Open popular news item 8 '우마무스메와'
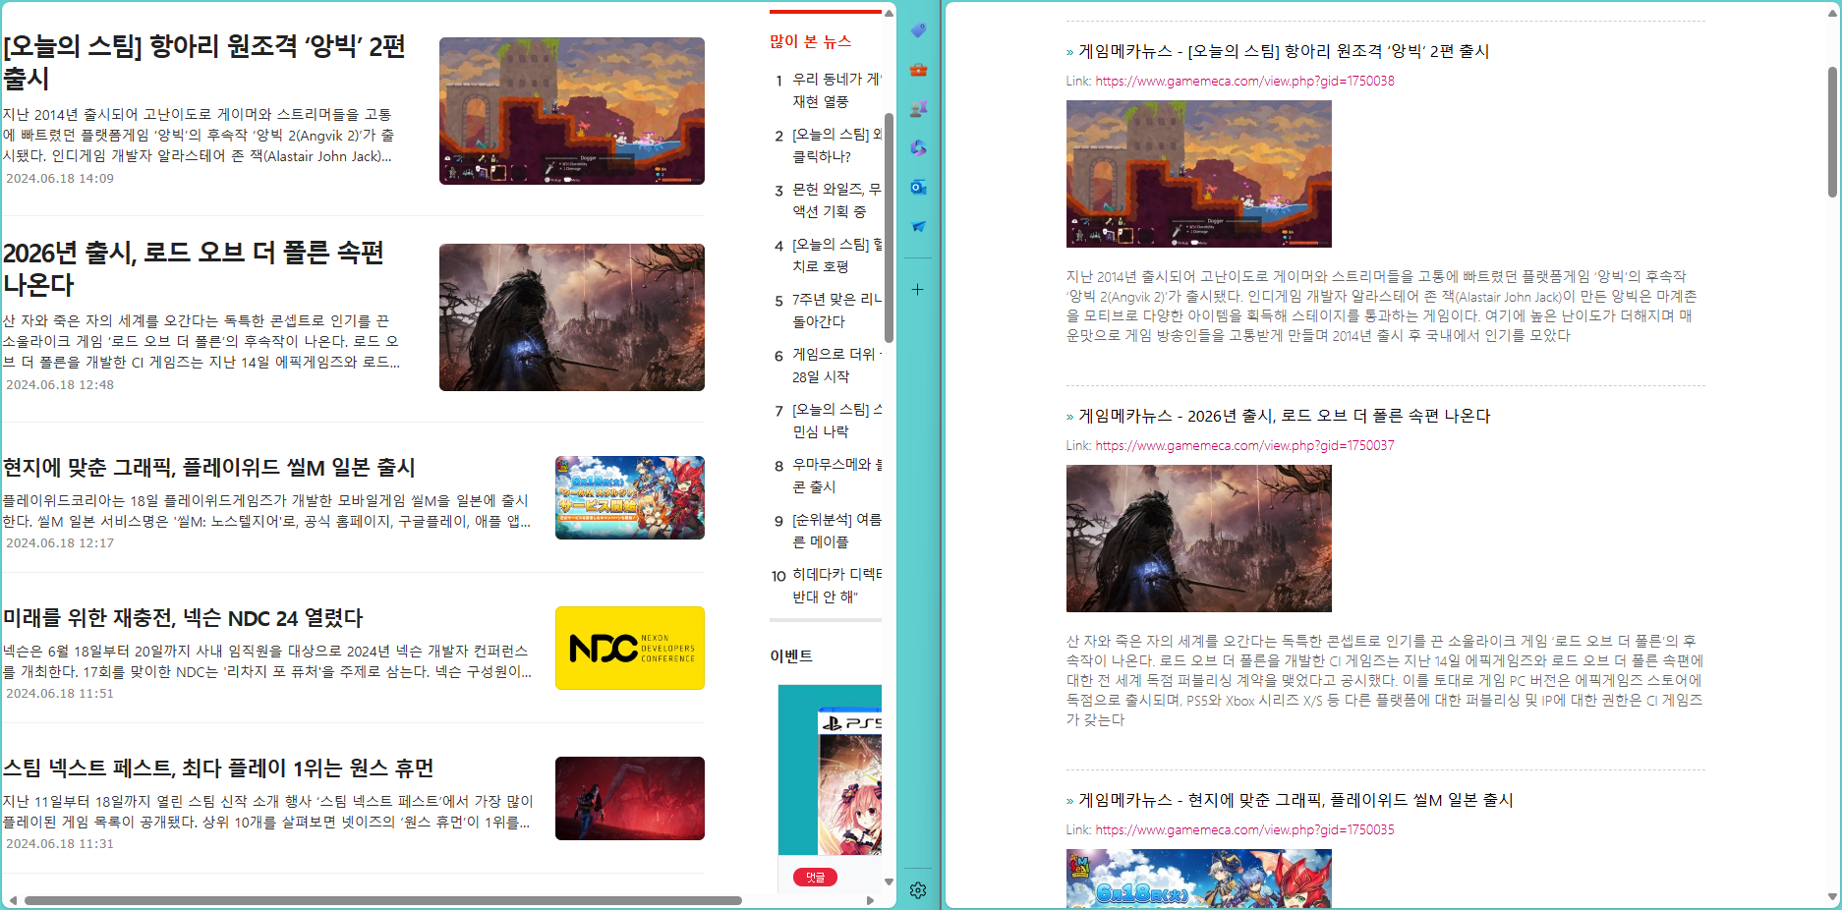This screenshot has height=910, width=1842. click(836, 476)
